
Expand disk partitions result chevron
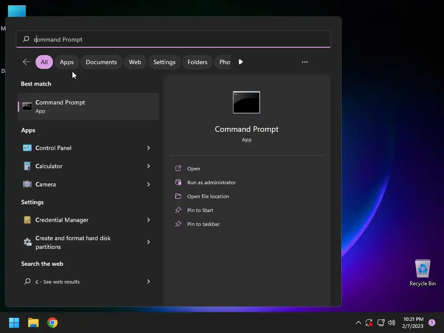148,242
